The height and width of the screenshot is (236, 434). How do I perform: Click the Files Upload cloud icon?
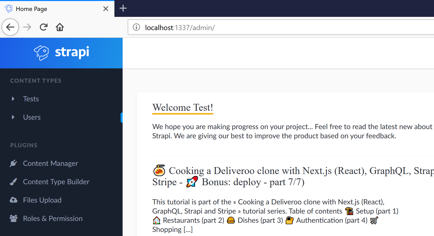tap(13, 200)
